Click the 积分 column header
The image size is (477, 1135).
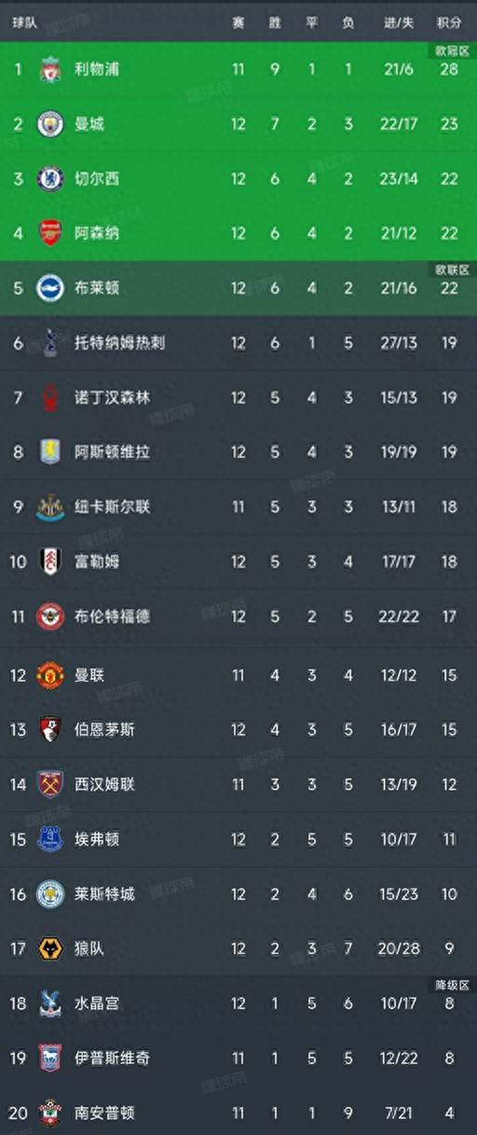pos(449,22)
